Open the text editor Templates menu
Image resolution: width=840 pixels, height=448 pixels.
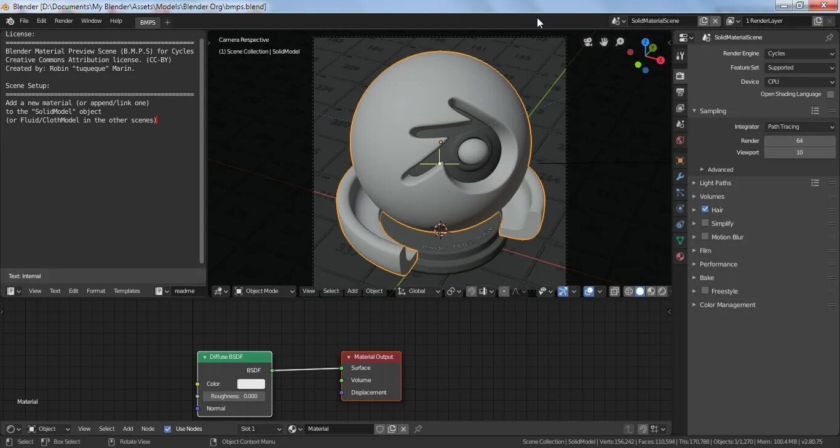tap(127, 291)
